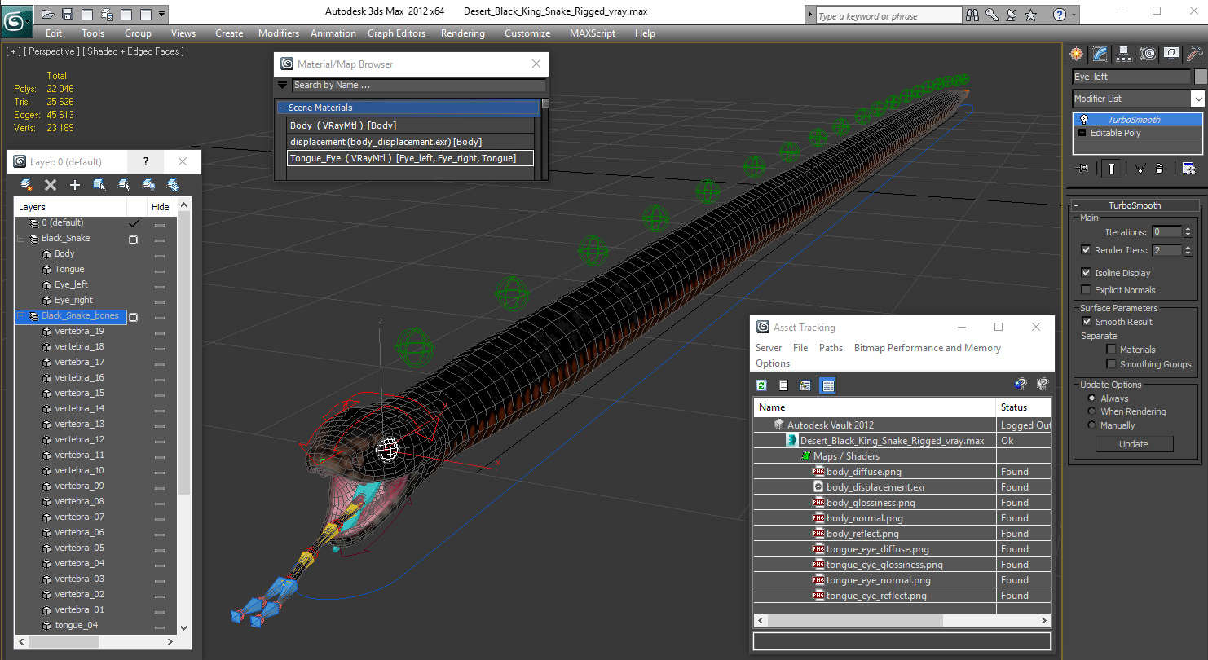Click Freeze All Layers icon in Layer dialog
Viewport: 1208px width, 660px height.
coord(173,185)
